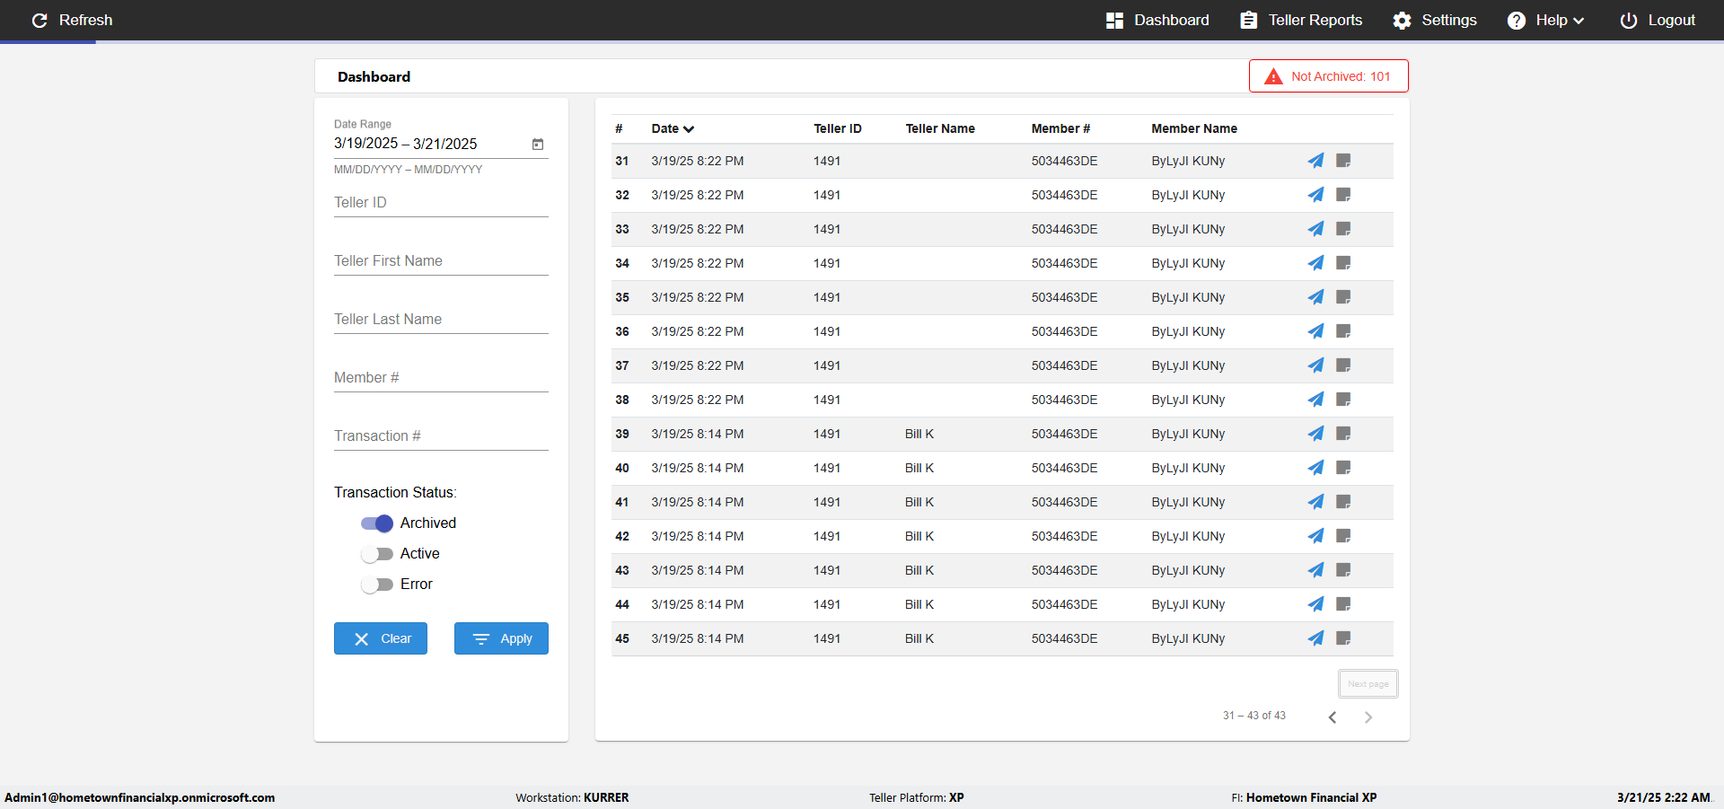Click the next page chevron arrow
Viewport: 1724px width, 809px height.
tap(1368, 717)
